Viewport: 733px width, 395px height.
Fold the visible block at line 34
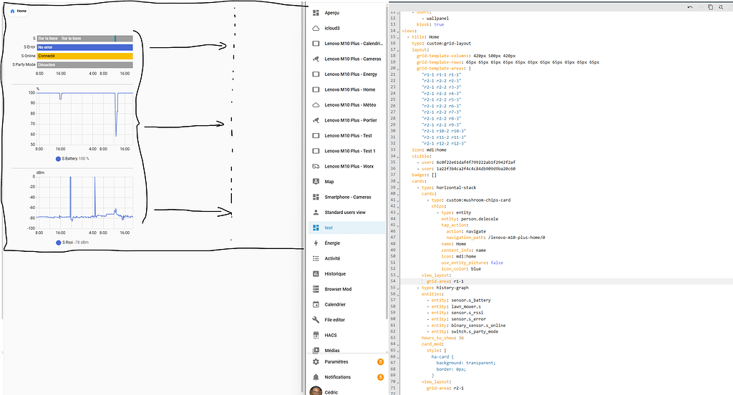[398, 156]
